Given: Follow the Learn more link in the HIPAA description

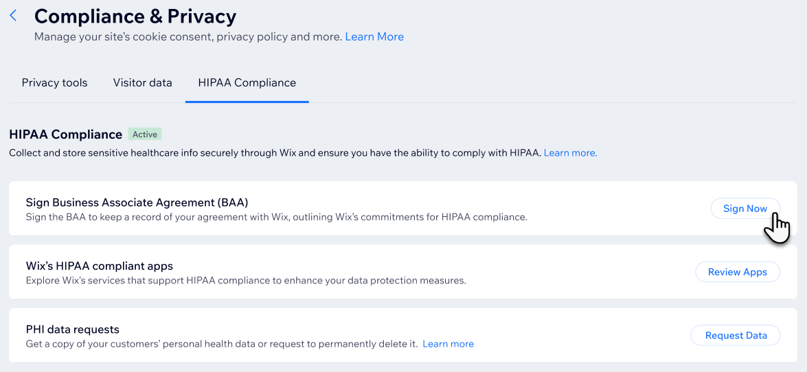Looking at the screenshot, I should (x=570, y=153).
